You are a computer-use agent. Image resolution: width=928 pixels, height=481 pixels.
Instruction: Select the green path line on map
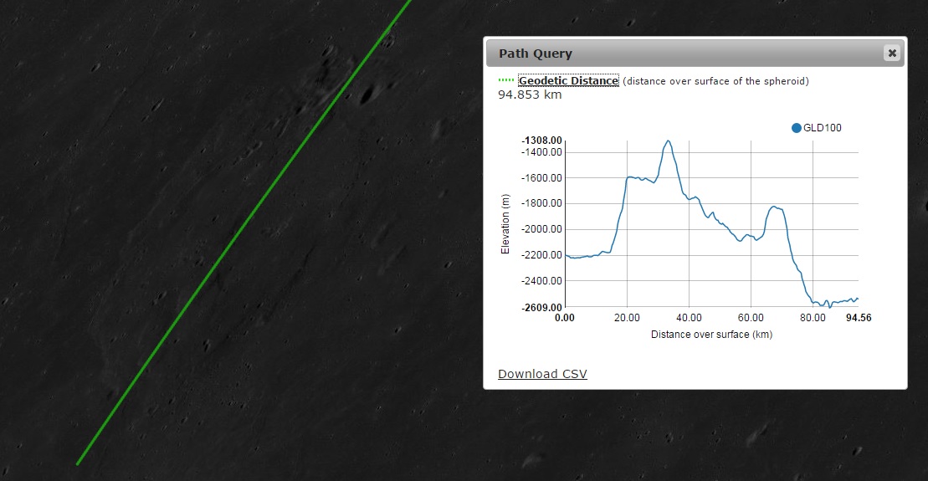[244, 233]
